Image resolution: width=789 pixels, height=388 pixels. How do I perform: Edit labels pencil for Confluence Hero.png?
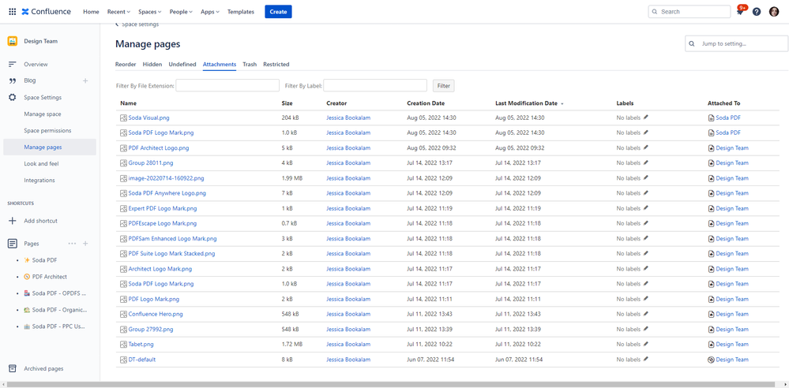(x=646, y=314)
